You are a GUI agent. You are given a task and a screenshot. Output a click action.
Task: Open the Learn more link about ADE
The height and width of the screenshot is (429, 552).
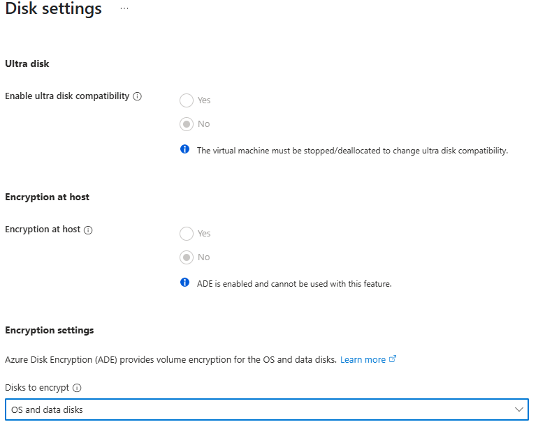(x=363, y=360)
